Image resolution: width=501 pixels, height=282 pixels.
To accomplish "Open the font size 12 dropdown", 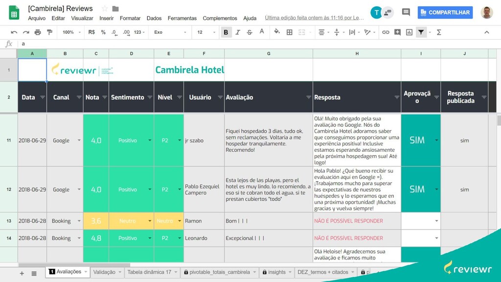I will coord(206,32).
